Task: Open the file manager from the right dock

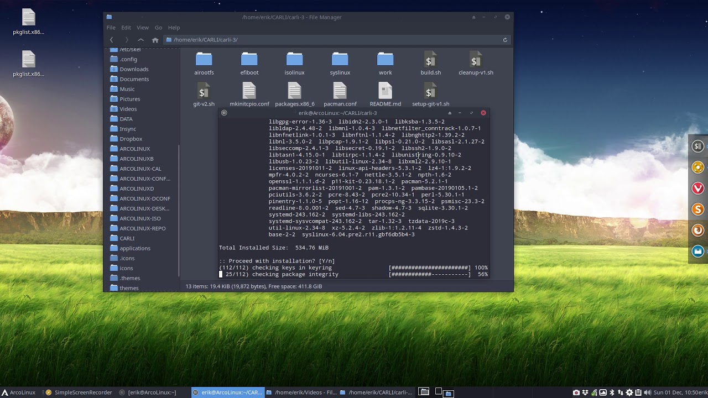Action: (x=698, y=251)
